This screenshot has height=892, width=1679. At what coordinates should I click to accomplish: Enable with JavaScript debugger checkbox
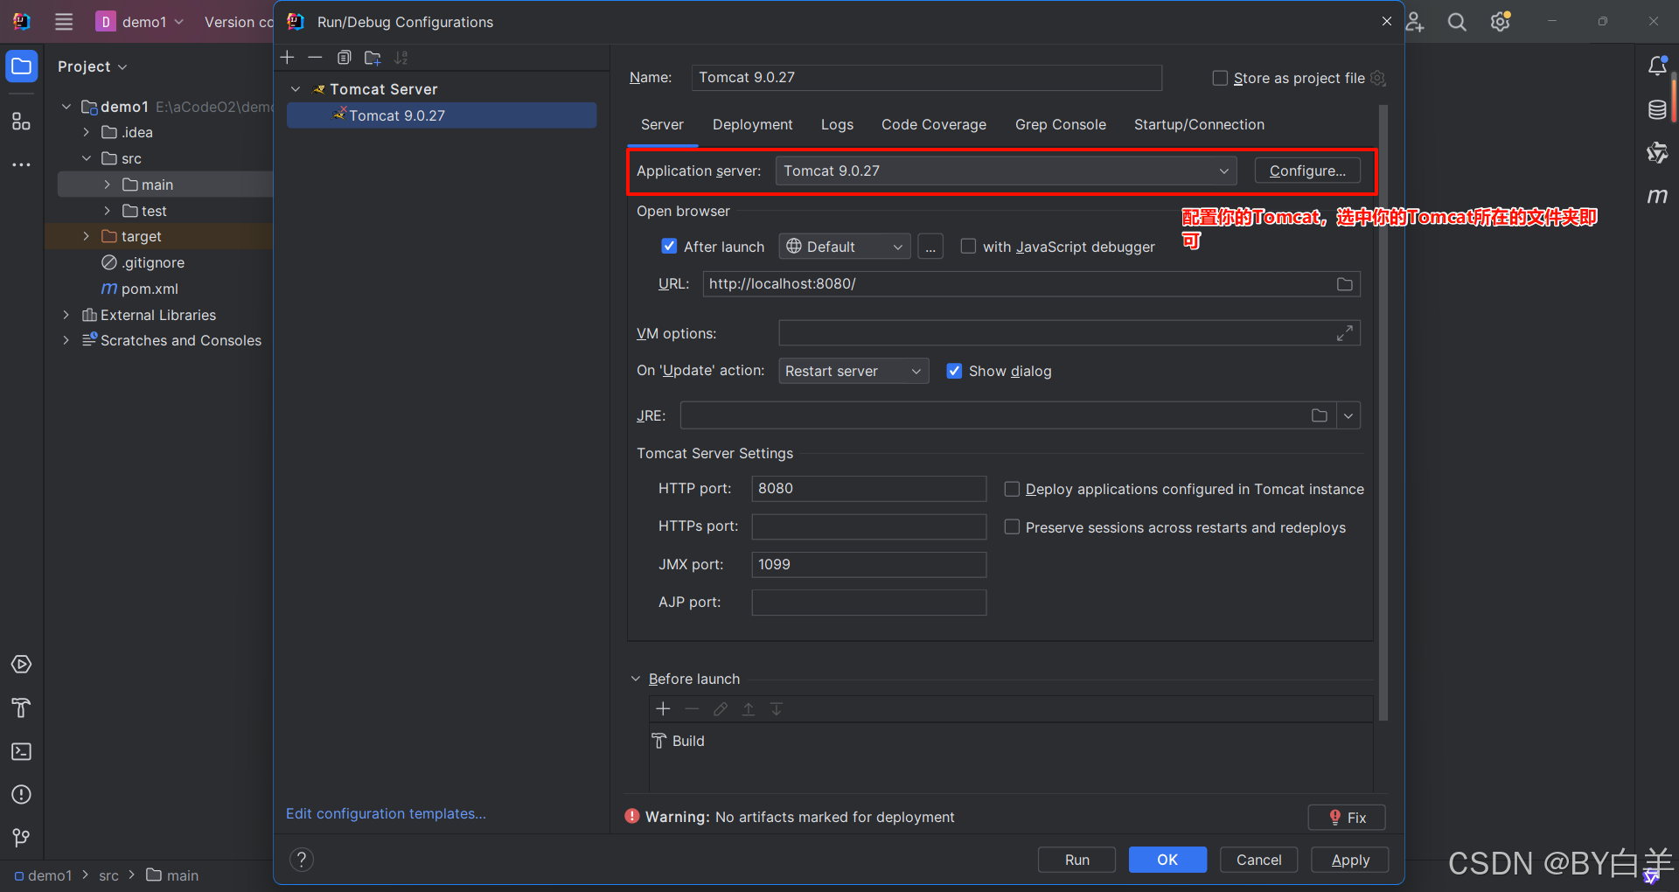tap(968, 247)
